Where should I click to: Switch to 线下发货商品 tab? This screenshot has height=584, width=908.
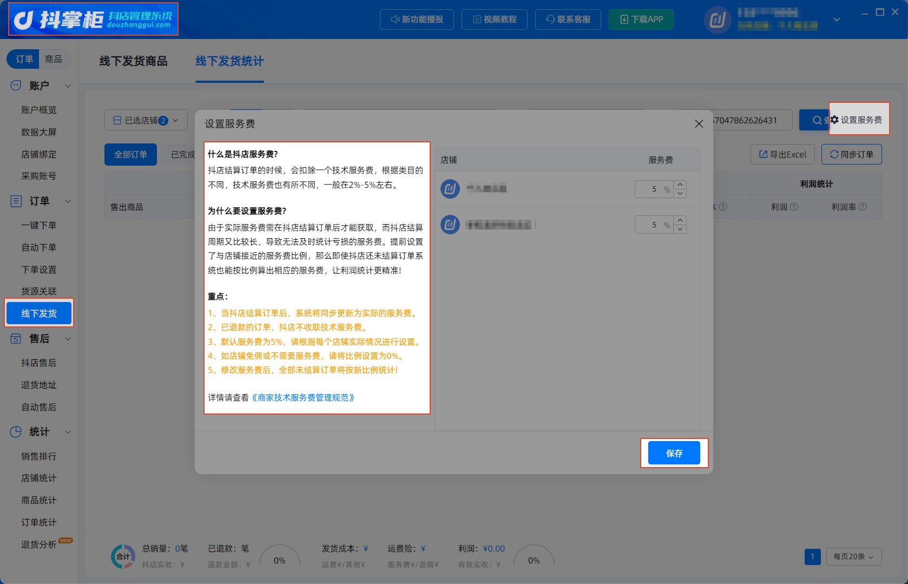tap(133, 61)
